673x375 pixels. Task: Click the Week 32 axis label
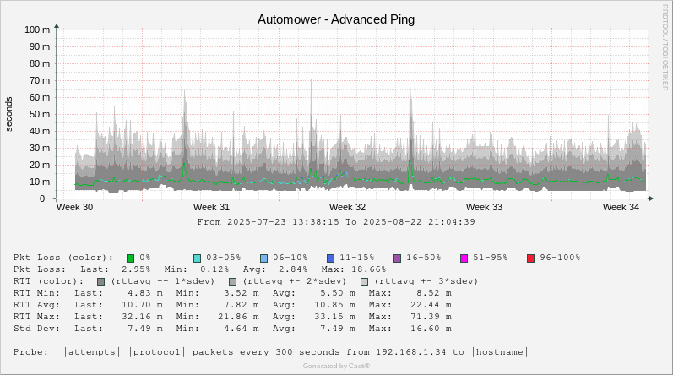point(347,207)
